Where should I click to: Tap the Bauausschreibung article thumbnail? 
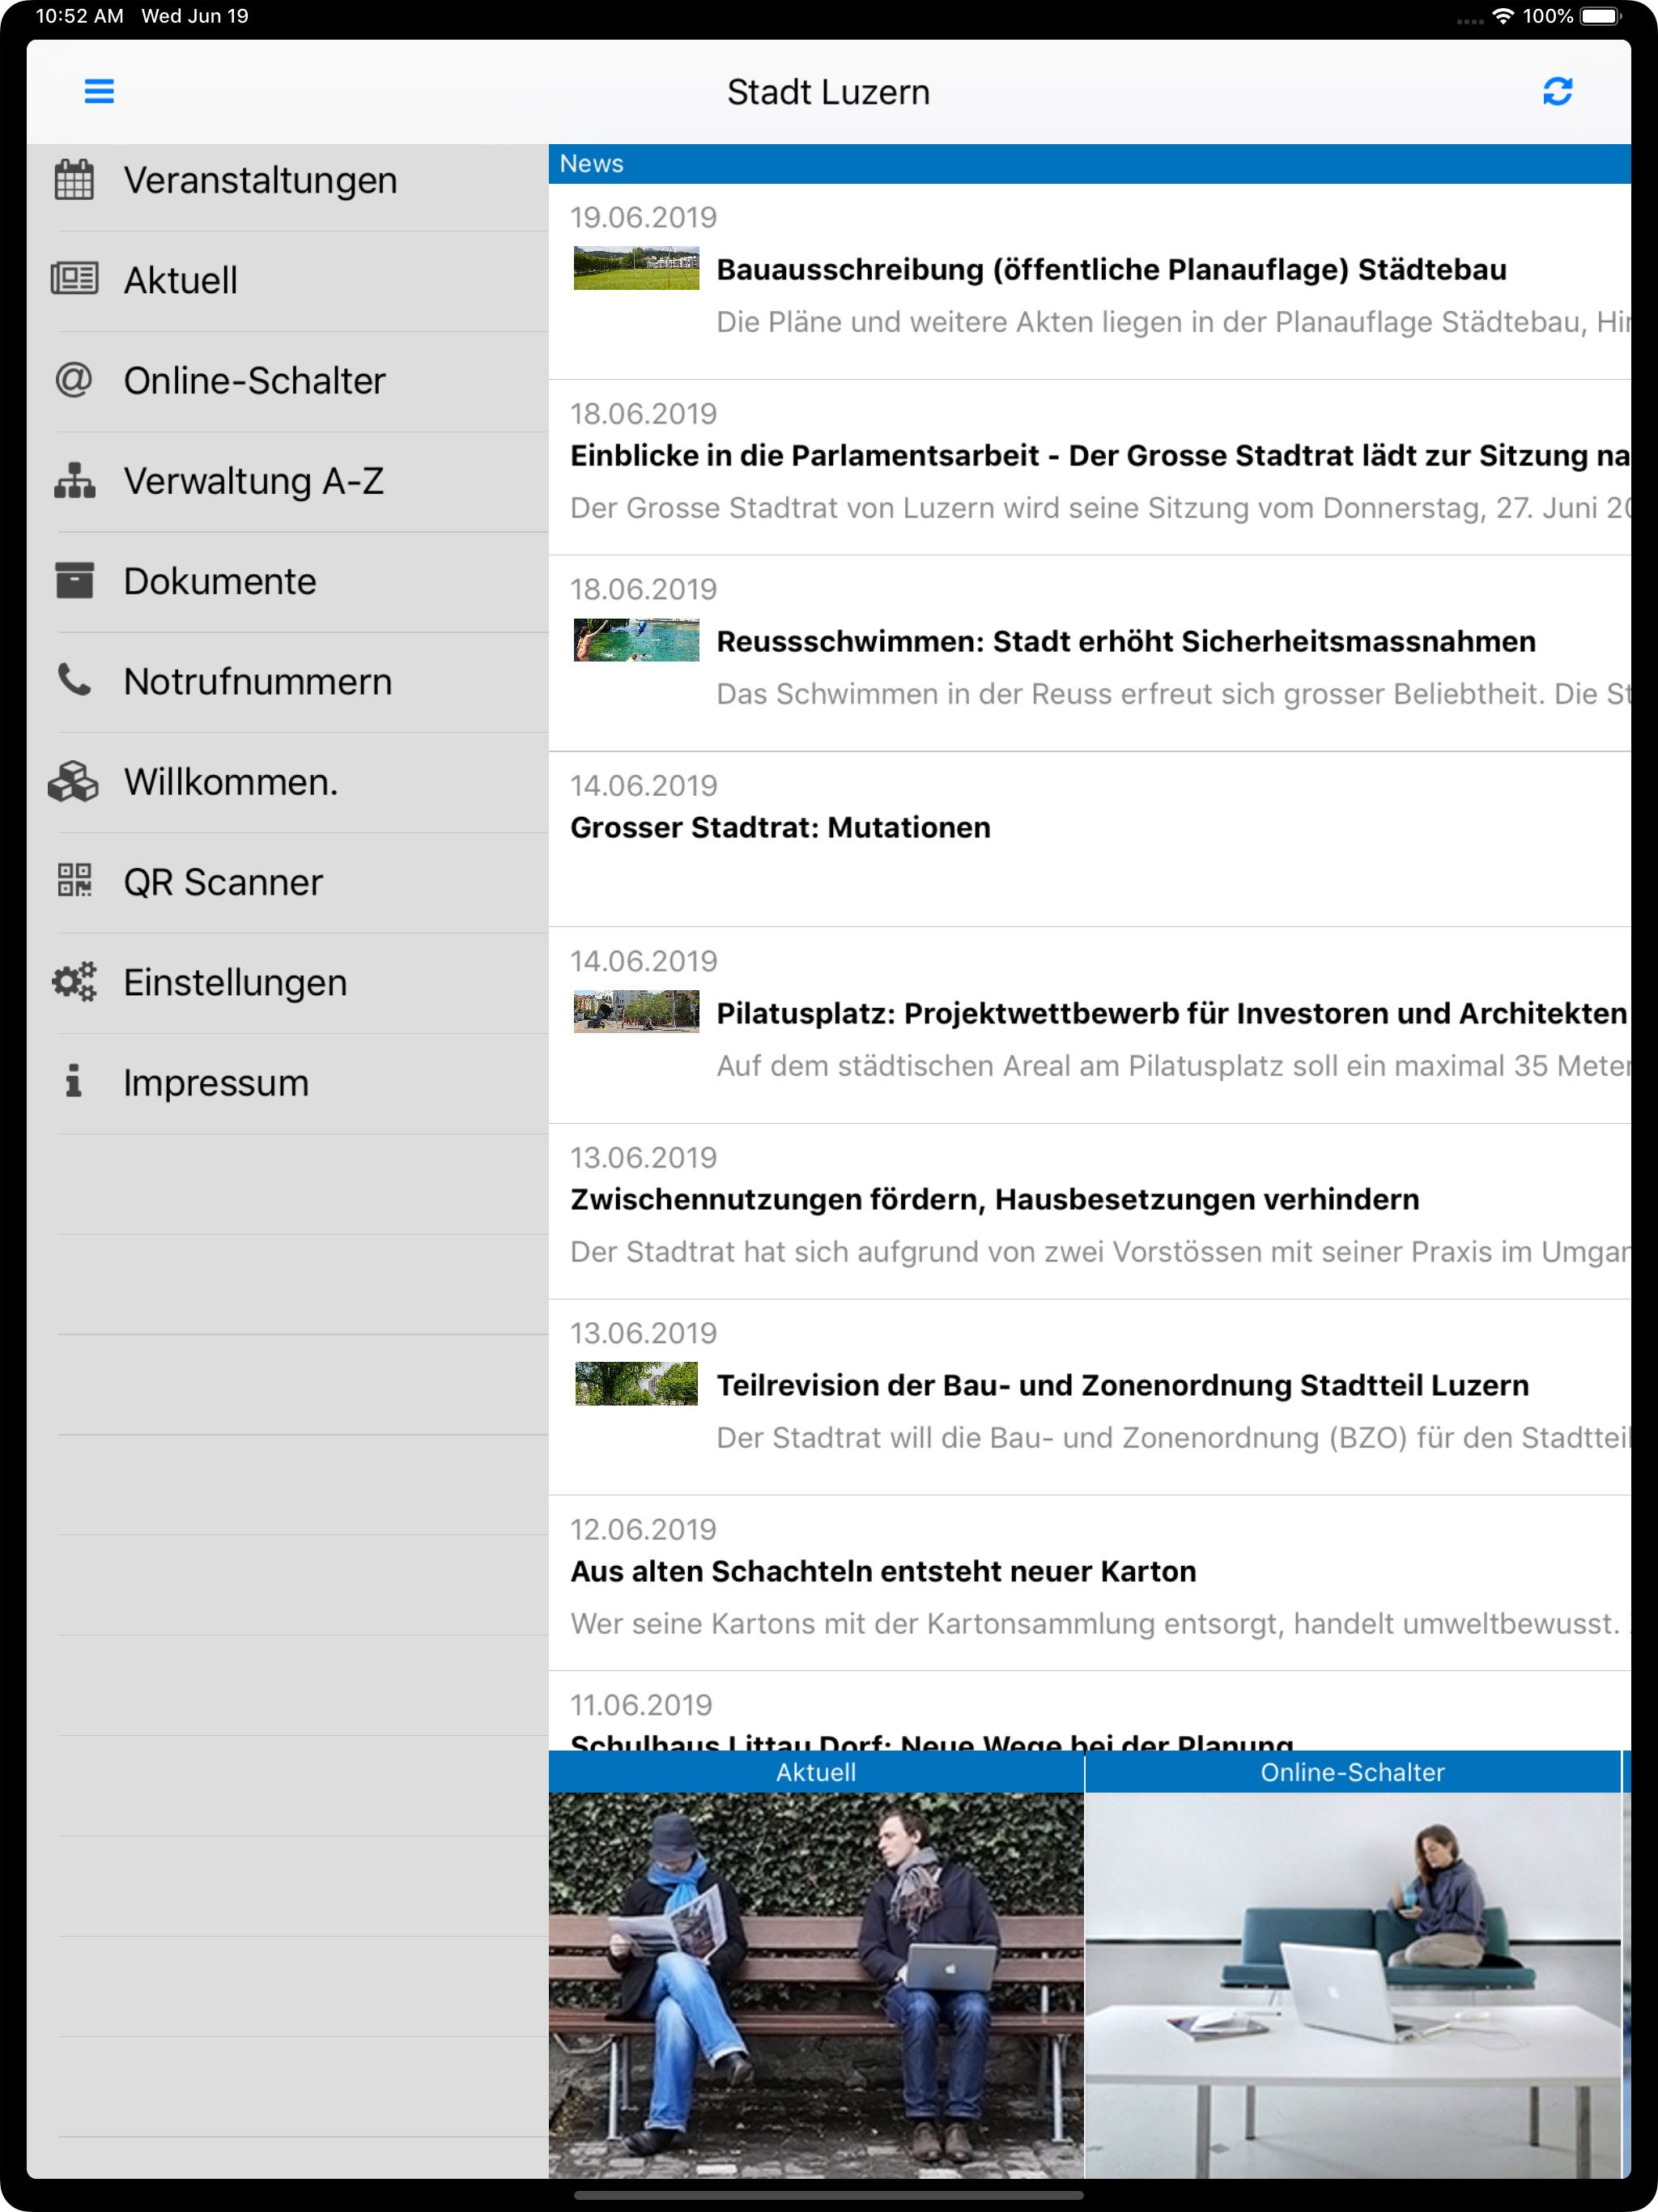tap(636, 269)
